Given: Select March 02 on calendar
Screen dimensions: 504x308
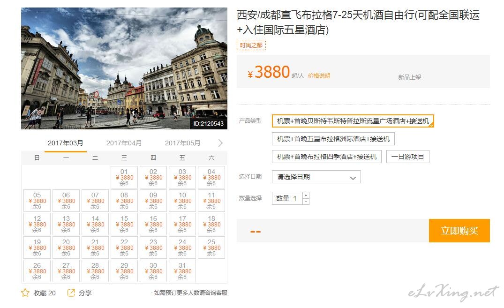Looking at the screenshot, I should click(153, 177).
